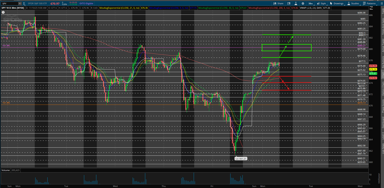Click the red 676.96 price axis tag

pos(373,66)
